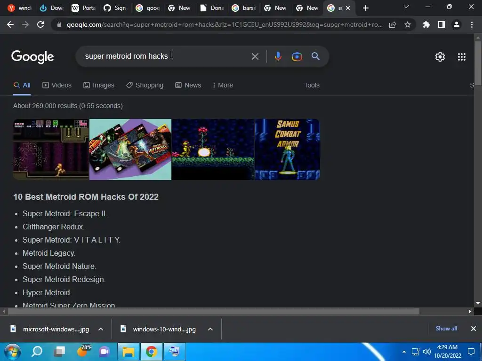Switch to the Shopping results tab

coord(145,85)
